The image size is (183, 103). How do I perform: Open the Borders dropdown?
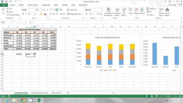pyautogui.click(x=37, y=14)
